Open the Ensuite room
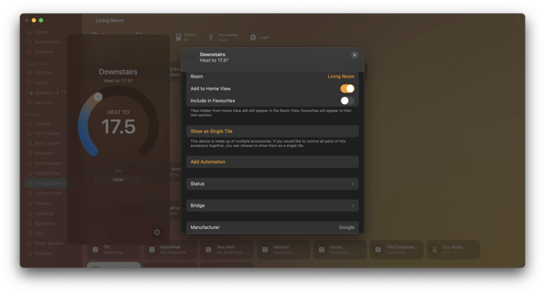Image resolution: width=545 pixels, height=294 pixels. pos(39,254)
